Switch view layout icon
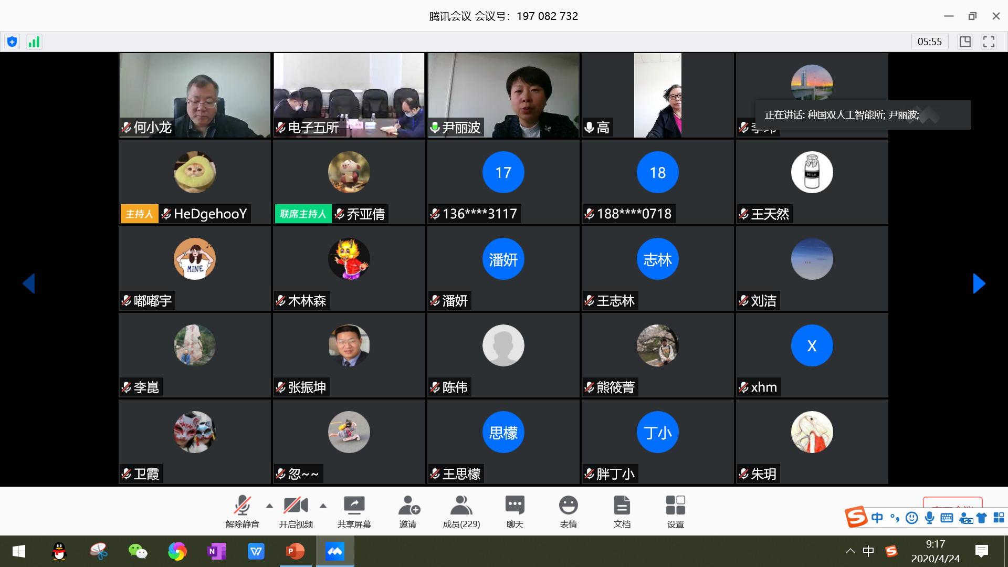 click(965, 42)
